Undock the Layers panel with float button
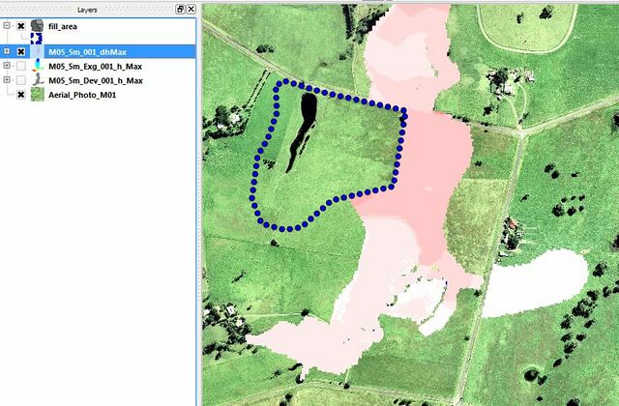 [180, 8]
